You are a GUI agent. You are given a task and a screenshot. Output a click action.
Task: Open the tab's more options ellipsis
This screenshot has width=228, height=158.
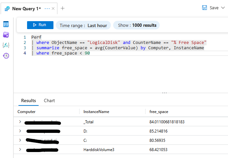point(47,9)
